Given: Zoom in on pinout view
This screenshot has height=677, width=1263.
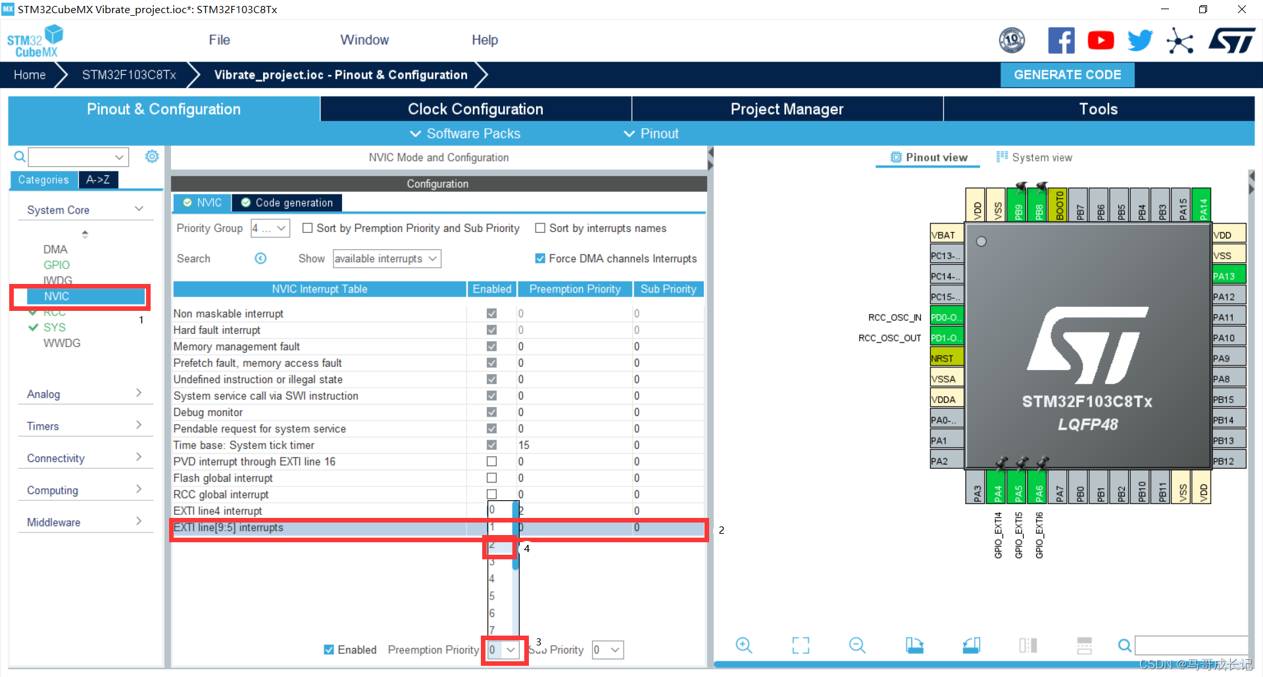Looking at the screenshot, I should coord(744,645).
